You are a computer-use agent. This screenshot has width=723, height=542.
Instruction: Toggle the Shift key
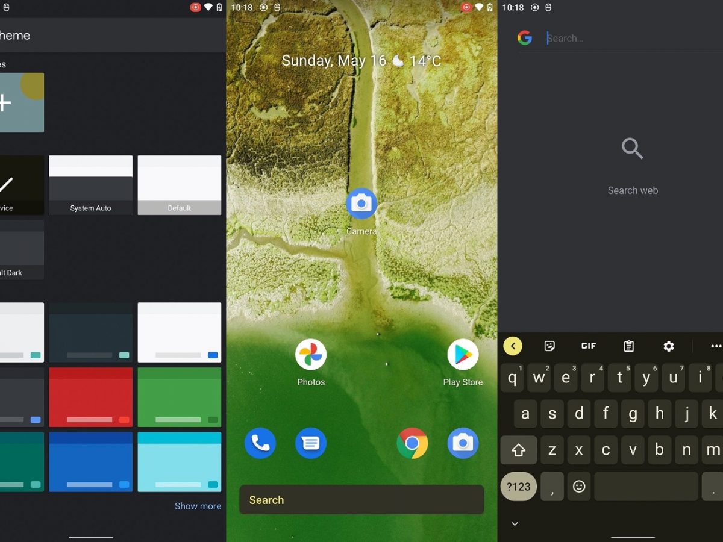[x=519, y=450]
